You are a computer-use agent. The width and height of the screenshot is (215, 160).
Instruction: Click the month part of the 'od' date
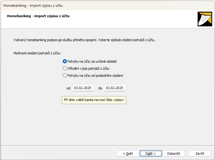81,88
